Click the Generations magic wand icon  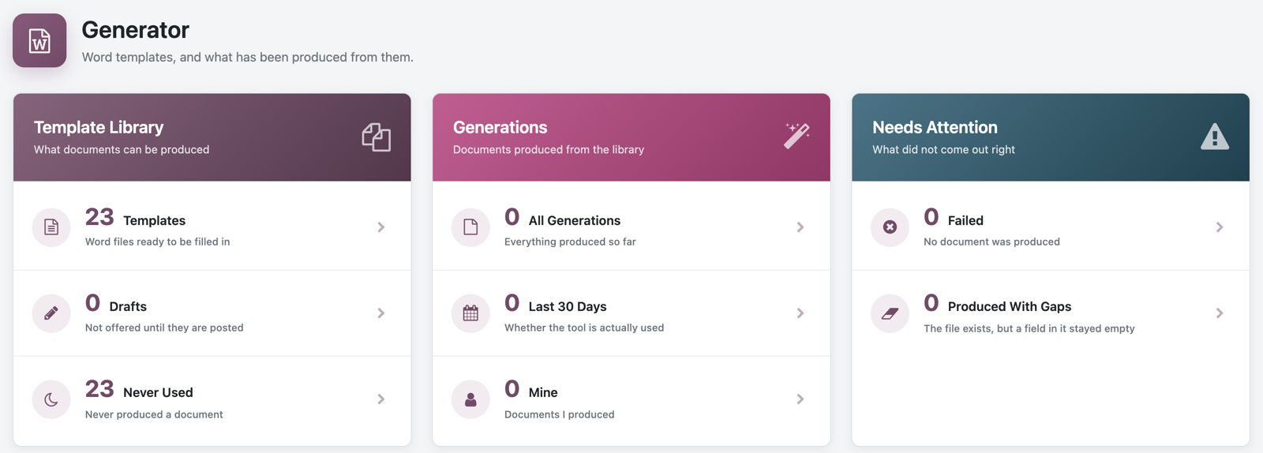tap(796, 136)
